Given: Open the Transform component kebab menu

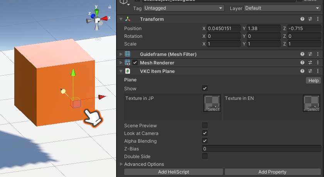Looking at the screenshot, I should pyautogui.click(x=317, y=19).
